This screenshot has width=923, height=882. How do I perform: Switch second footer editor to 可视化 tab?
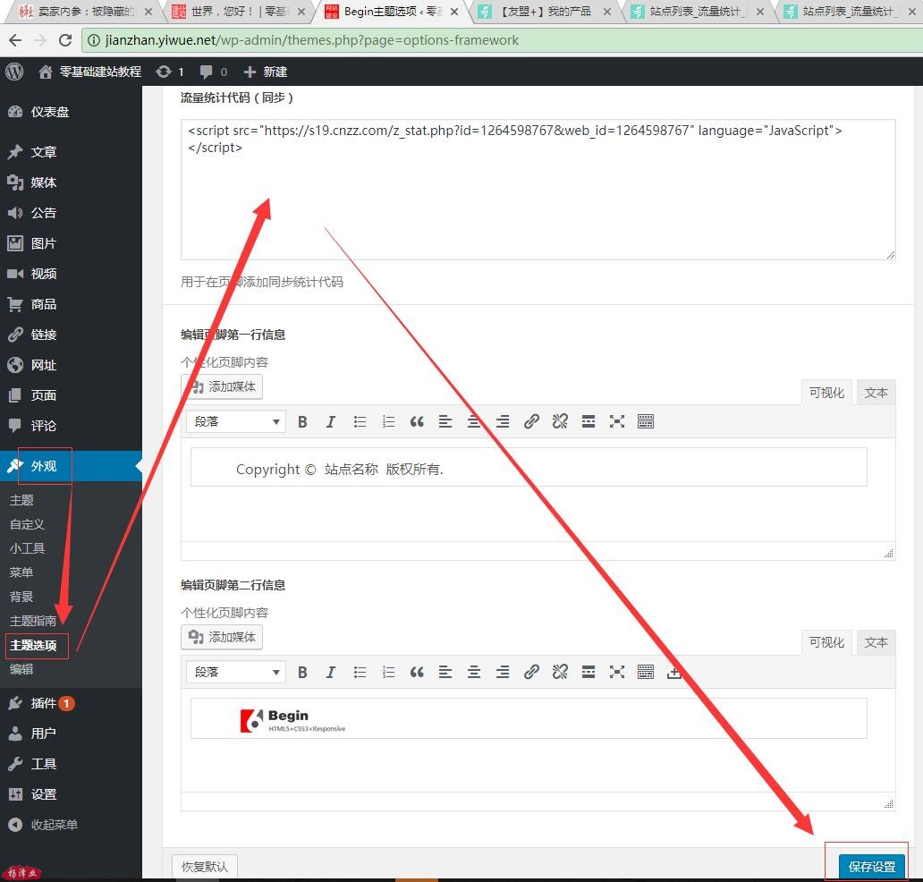[826, 642]
